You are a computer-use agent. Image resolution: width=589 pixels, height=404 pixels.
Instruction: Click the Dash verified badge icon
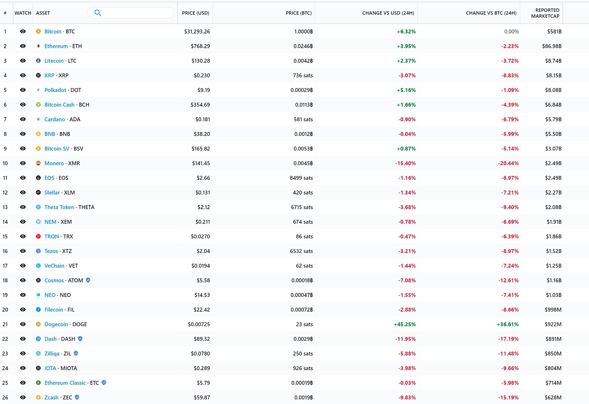point(80,339)
